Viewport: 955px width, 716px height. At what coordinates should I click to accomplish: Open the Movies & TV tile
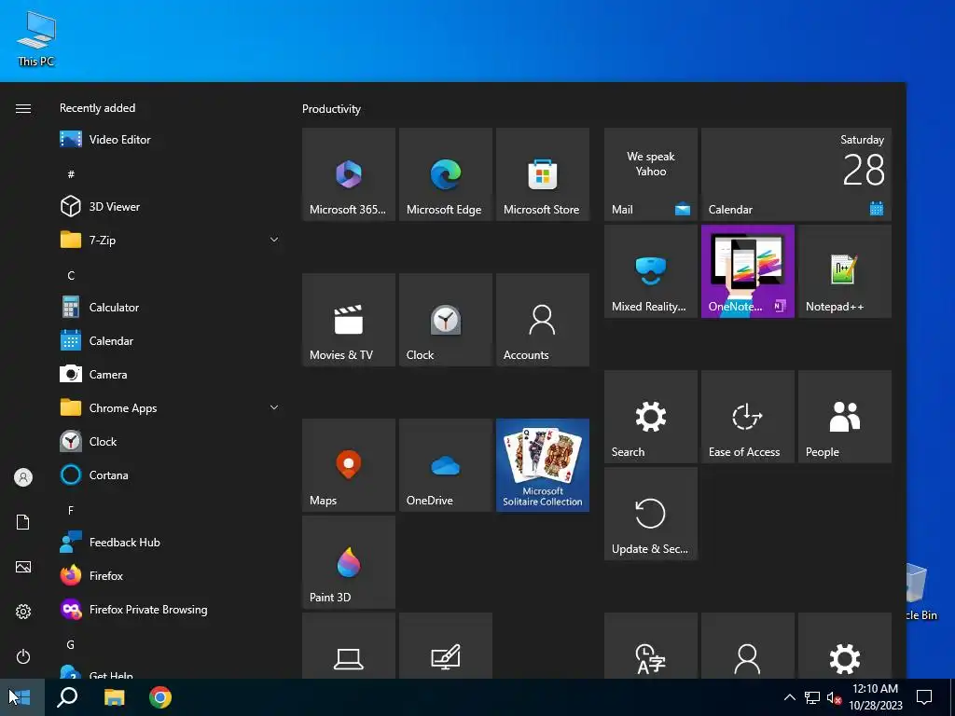(349, 320)
